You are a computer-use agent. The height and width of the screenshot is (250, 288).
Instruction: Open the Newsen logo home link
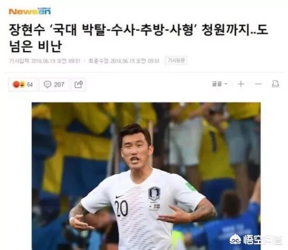(x=29, y=11)
